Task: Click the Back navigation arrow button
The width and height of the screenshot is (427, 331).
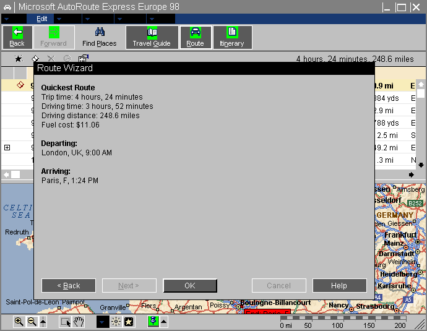Action: [17, 37]
